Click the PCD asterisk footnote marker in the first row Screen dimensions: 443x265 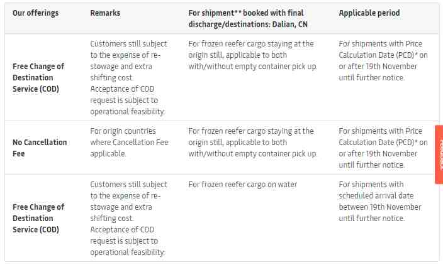point(416,53)
